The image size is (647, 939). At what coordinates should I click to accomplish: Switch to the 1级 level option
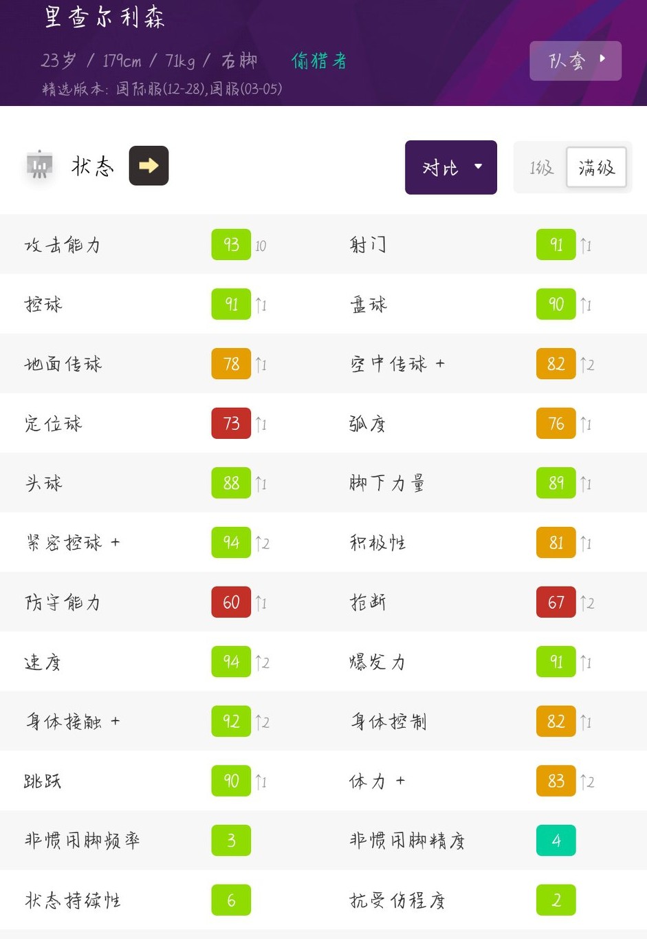pos(541,167)
